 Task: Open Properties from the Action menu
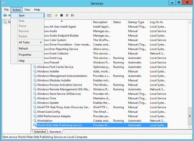pyautogui.click(x=27, y=55)
